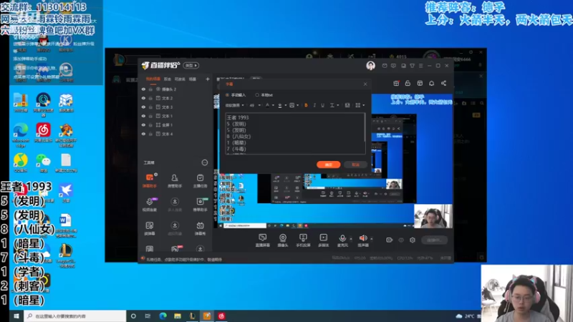The image size is (573, 322).
Task: Expand the last formatting dropdown in the toolbar
Action: point(364,105)
